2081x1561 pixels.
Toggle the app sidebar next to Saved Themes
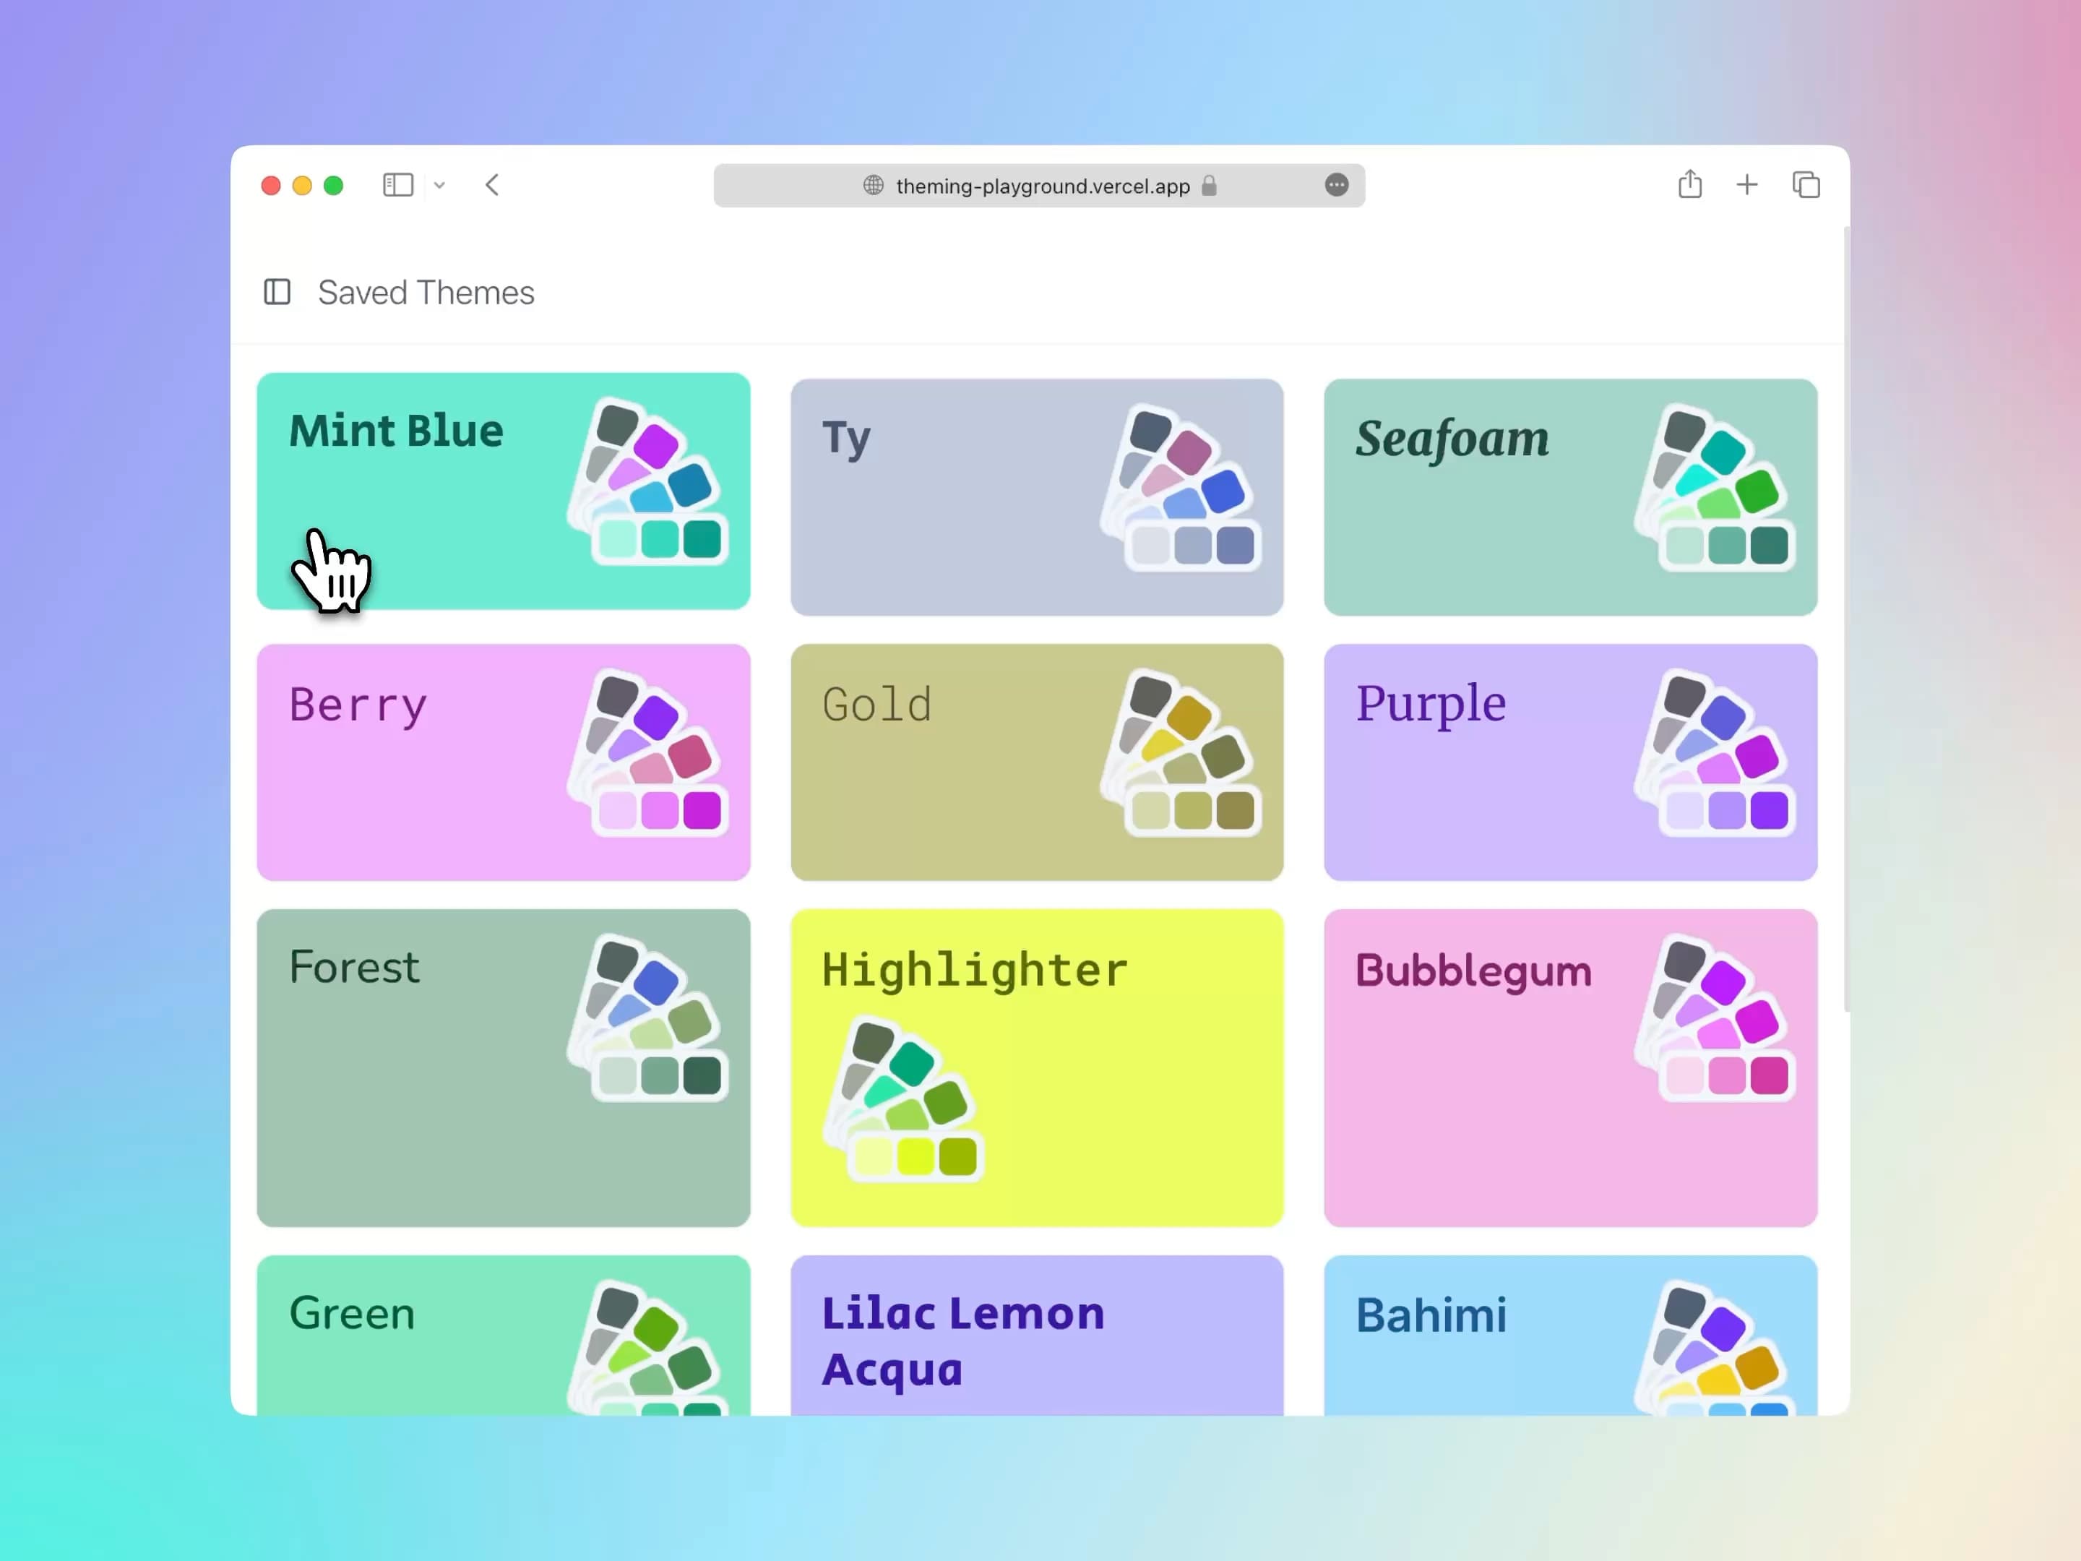click(277, 292)
